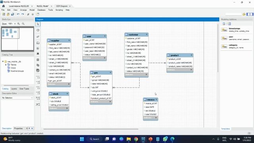Viewport: 254px width, 143px height.
Task: Collapse the grn table using header arrow
Action: point(110,72)
